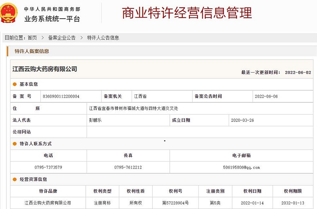
Task: Click the 注册类别 column header
Action: [x=215, y=191]
